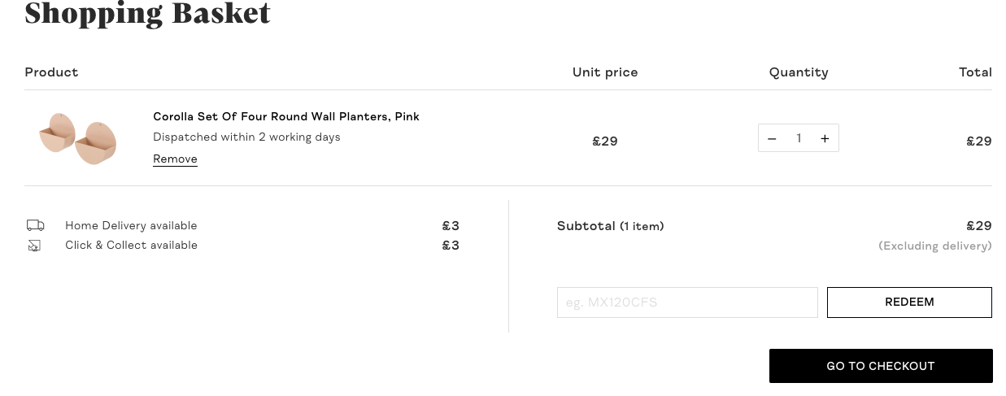The width and height of the screenshot is (1006, 396).
Task: Focus the promo code input field
Action: pos(687,302)
